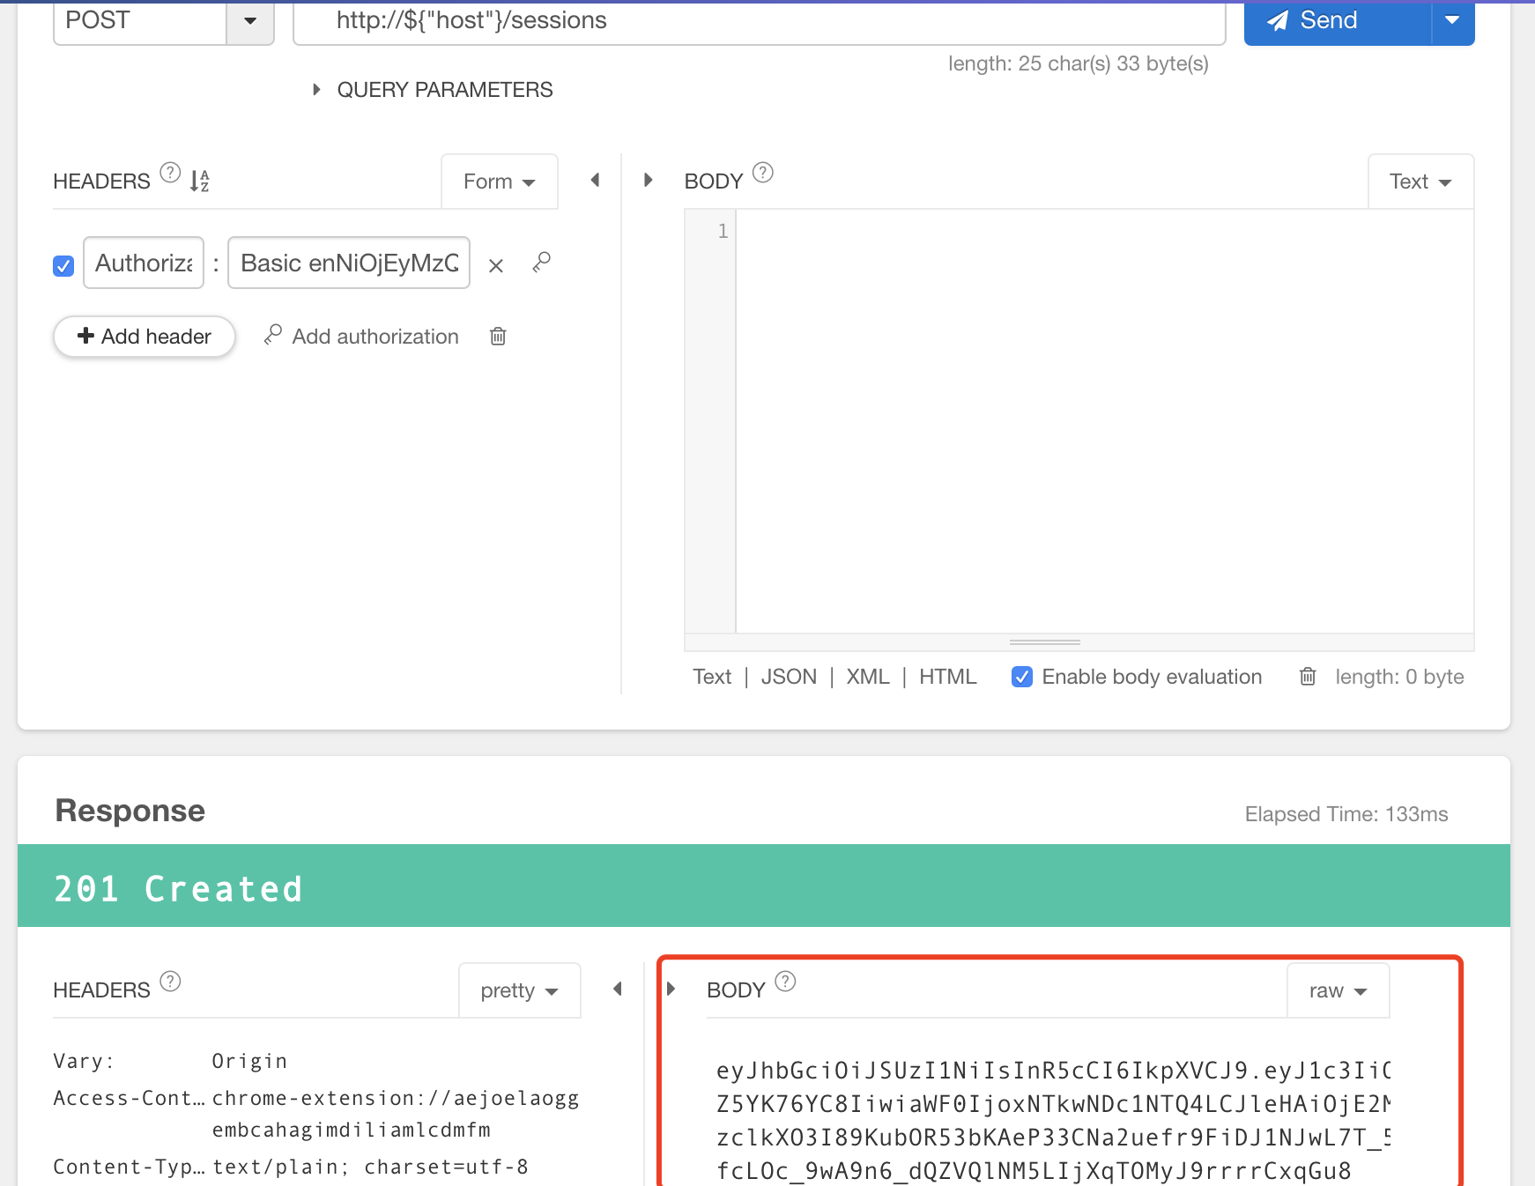Open request BODY help icon
Viewport: 1535px width, 1186px height.
(763, 172)
